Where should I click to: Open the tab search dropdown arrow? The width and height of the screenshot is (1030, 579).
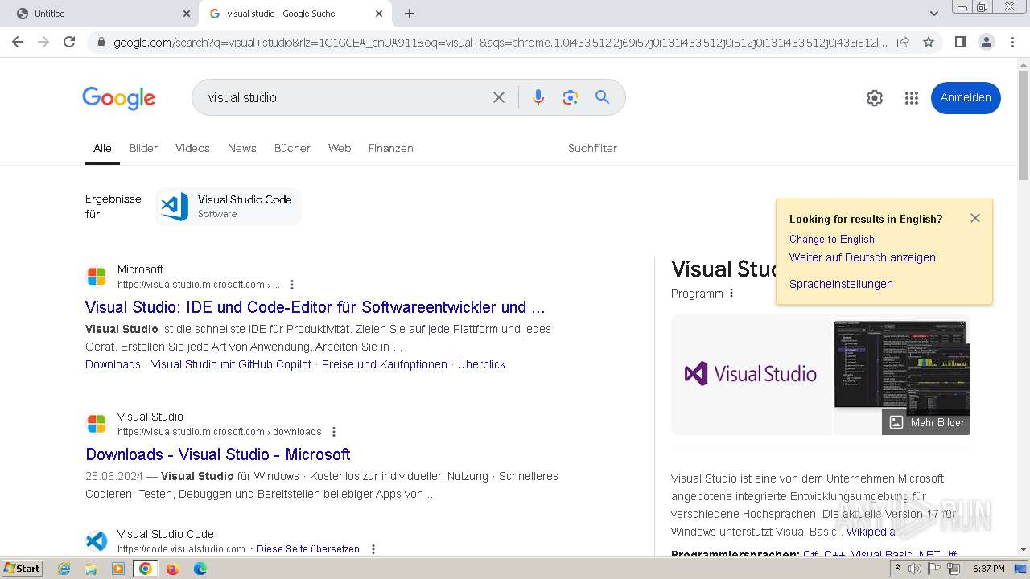tap(933, 14)
